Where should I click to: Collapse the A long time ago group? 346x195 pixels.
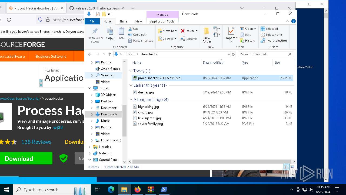131,100
